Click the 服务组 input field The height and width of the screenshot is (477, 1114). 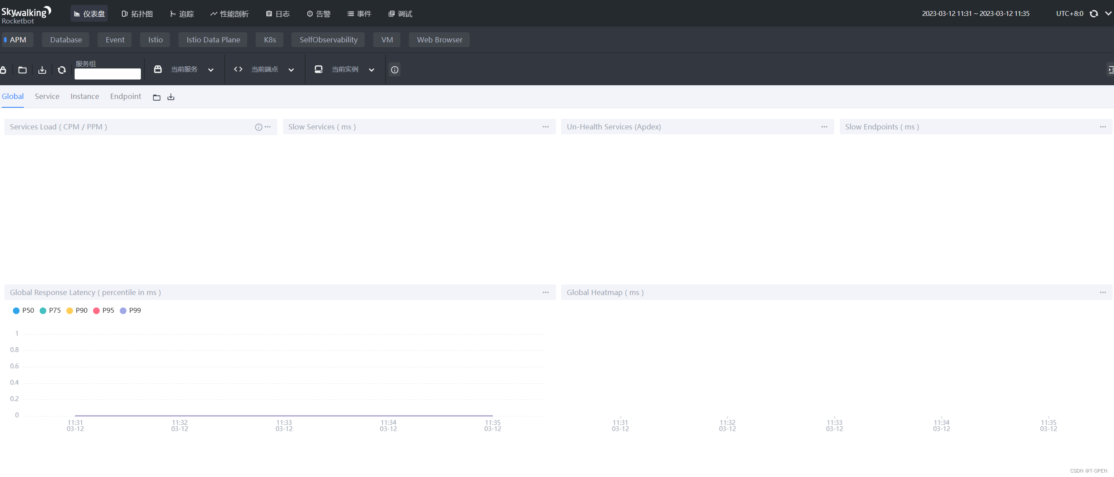coord(107,74)
